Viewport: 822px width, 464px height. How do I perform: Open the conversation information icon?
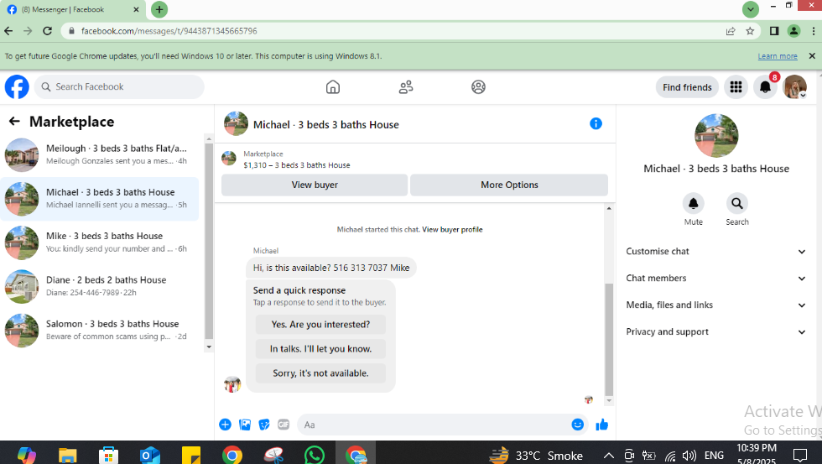click(x=596, y=123)
